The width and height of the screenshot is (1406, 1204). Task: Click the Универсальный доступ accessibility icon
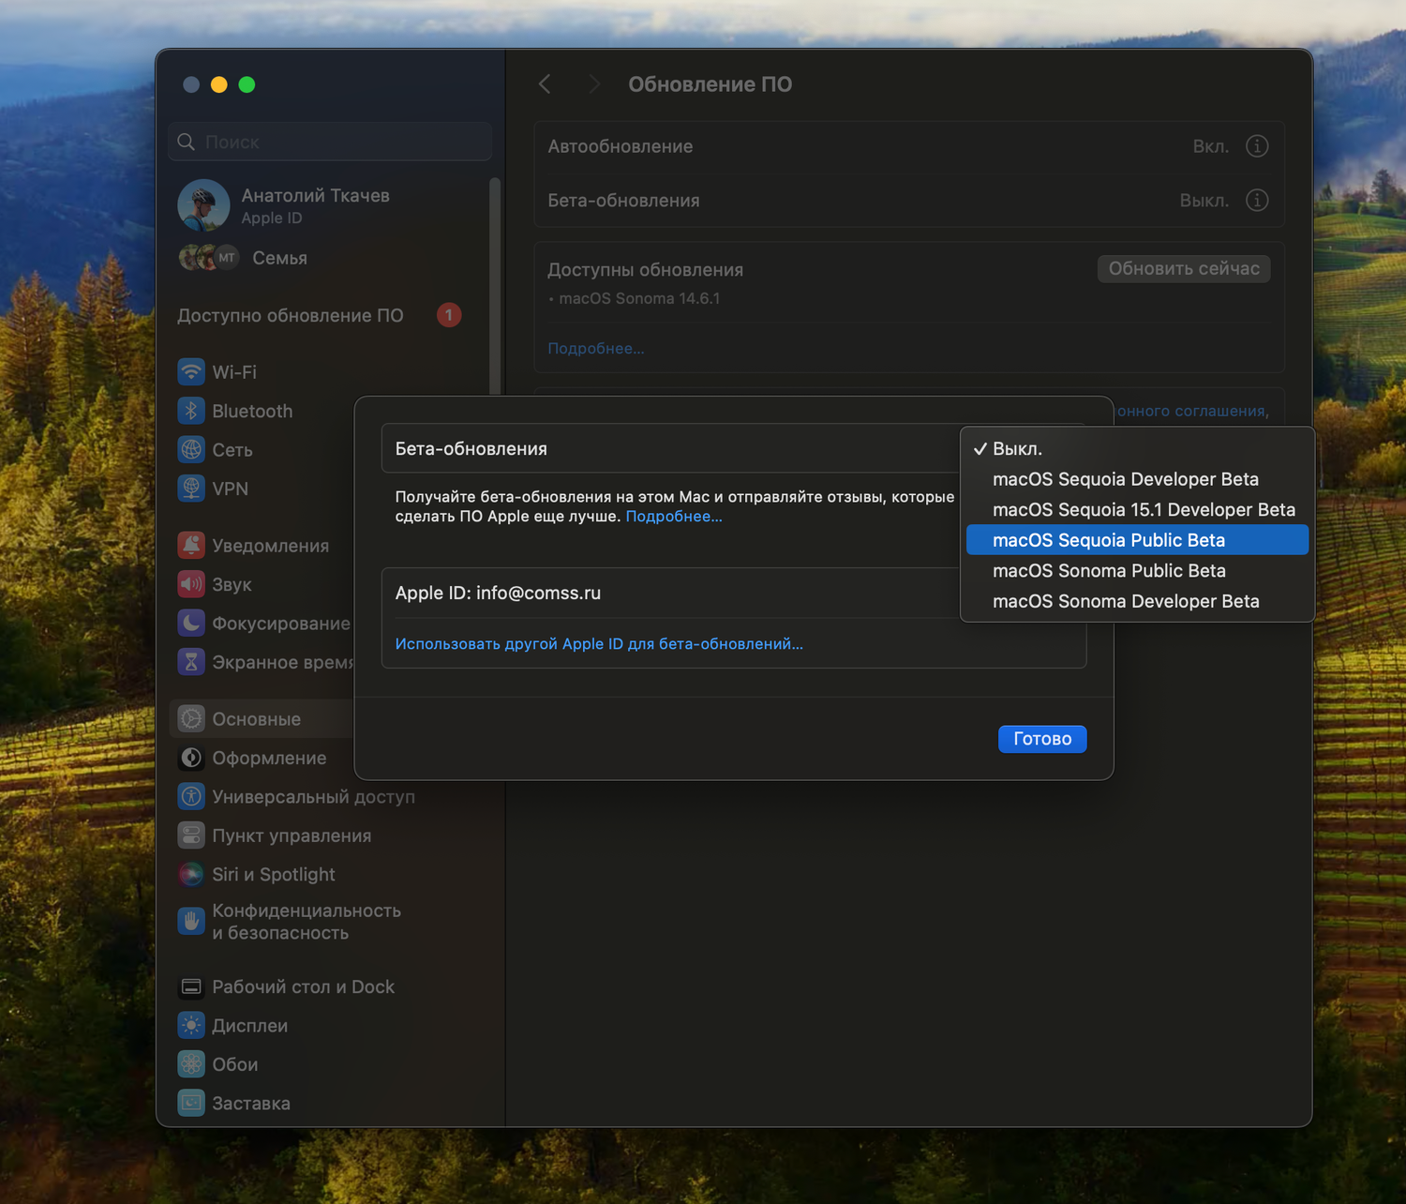[191, 797]
